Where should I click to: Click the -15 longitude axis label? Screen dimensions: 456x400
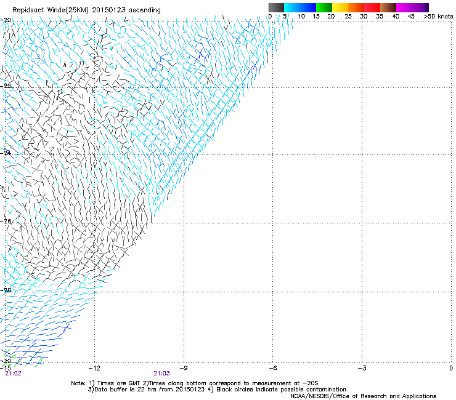point(6,368)
